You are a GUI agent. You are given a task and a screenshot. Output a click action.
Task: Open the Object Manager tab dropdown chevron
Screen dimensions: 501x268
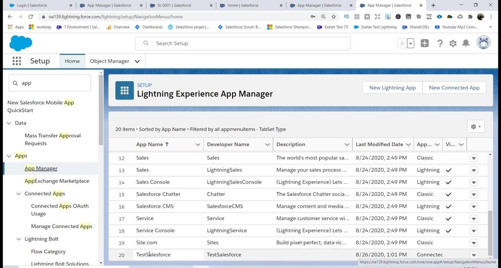[x=137, y=61]
